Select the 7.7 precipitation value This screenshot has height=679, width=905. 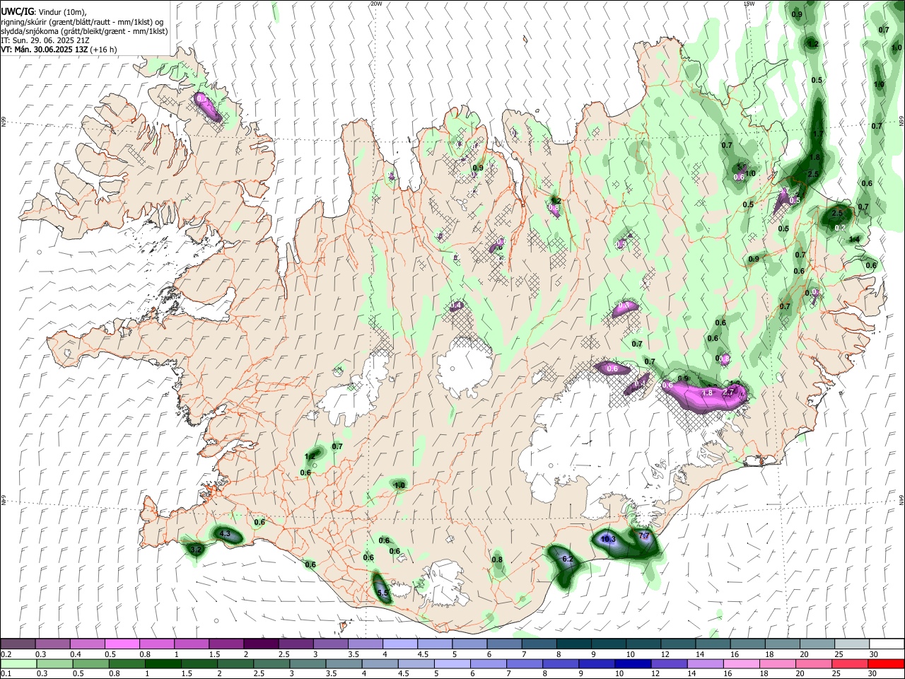point(644,536)
